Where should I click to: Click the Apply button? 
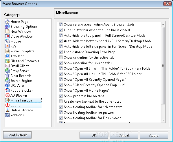154,135
